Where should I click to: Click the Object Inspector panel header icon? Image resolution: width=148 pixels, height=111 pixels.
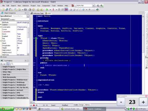2,13
